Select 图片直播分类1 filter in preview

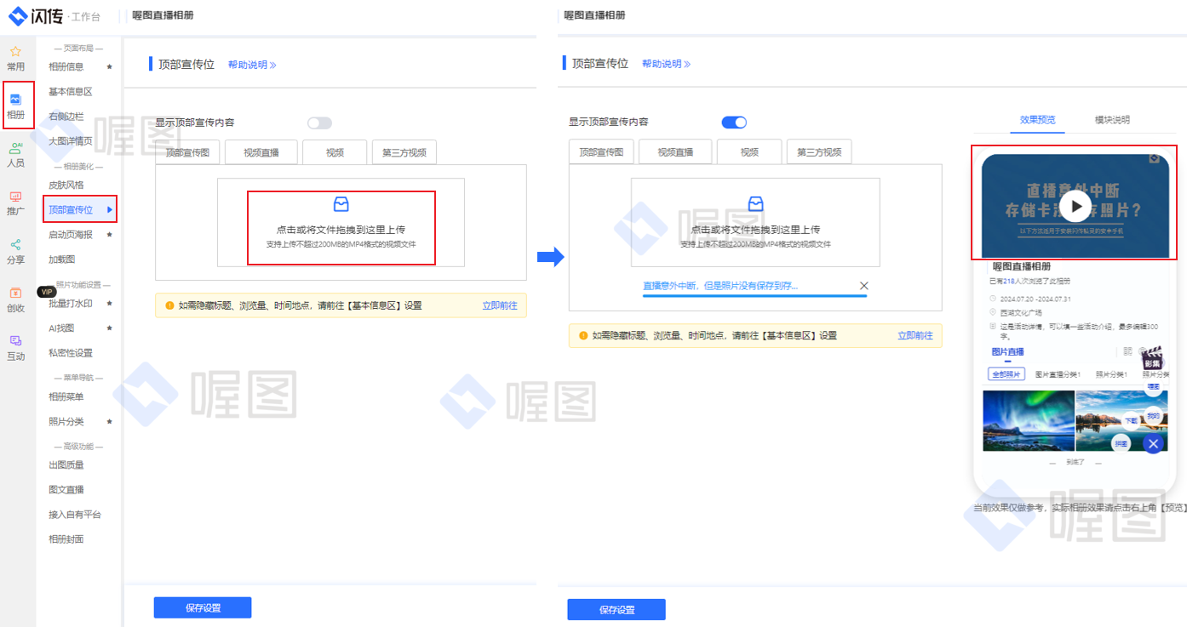point(1058,374)
